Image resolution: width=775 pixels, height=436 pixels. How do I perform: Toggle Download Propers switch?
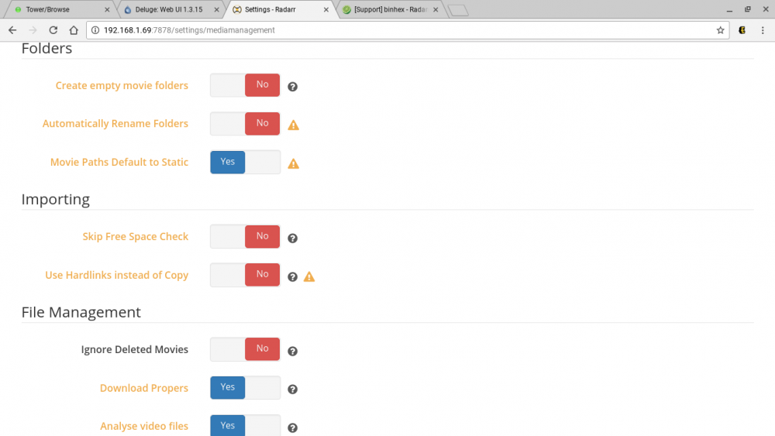(x=245, y=388)
